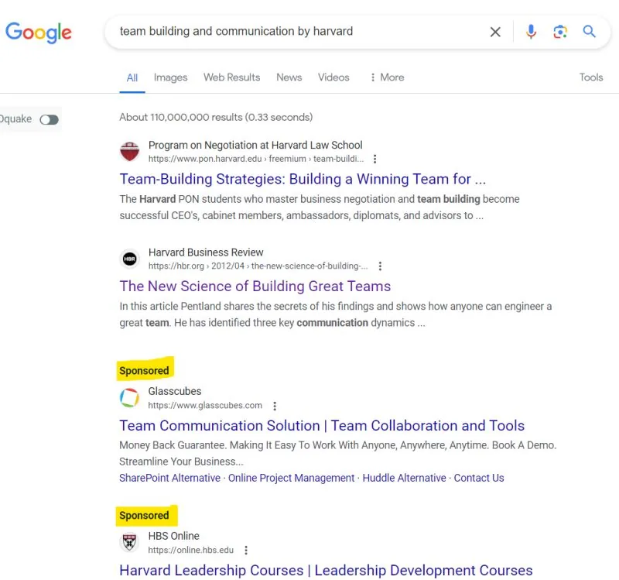
Task: Open Team-Building Strategies result link
Action: (x=303, y=179)
